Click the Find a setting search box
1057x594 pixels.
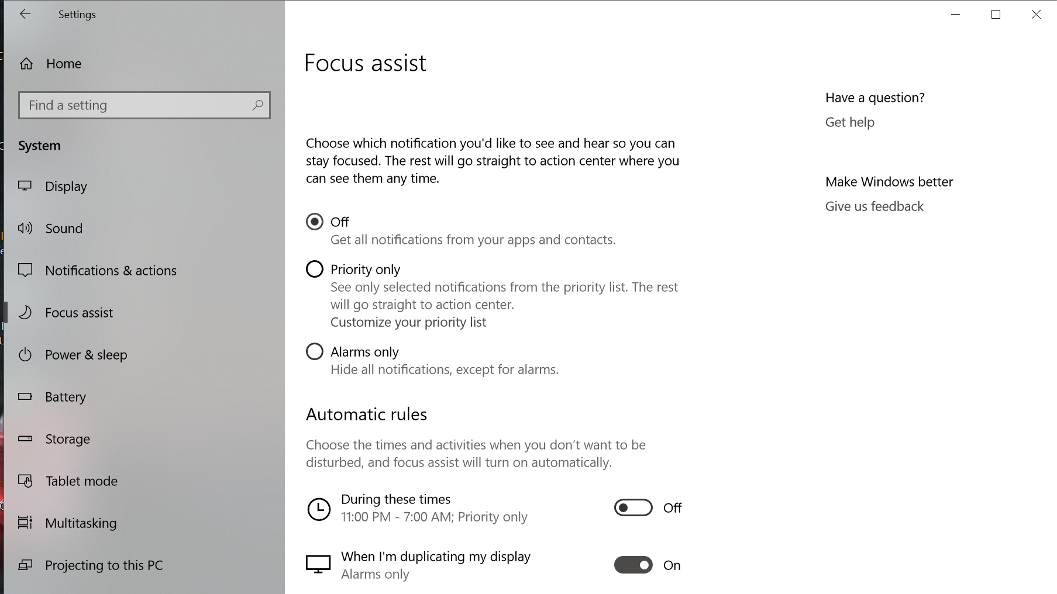pyautogui.click(x=144, y=105)
